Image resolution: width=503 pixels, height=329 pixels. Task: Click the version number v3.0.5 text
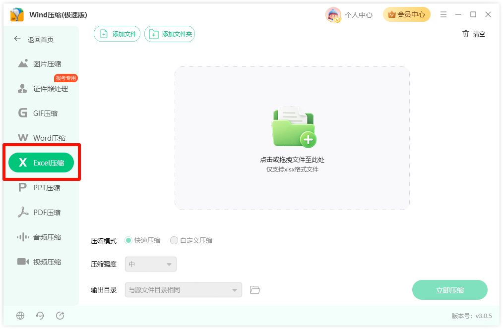coord(484,316)
